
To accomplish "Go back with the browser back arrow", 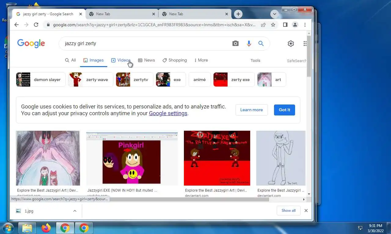I will 16,25.
